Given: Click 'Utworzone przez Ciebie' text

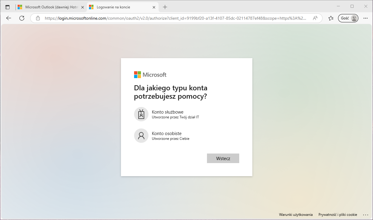Looking at the screenshot, I should [171, 139].
